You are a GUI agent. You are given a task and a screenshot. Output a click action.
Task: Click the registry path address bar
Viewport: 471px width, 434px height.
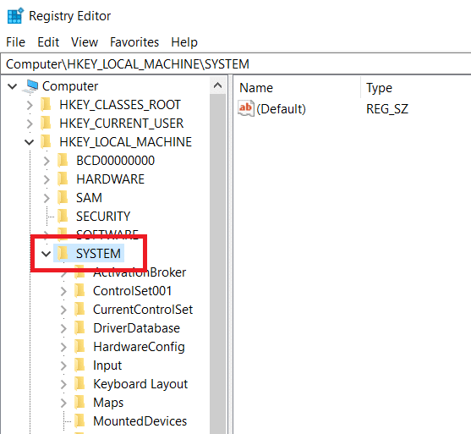click(x=235, y=64)
